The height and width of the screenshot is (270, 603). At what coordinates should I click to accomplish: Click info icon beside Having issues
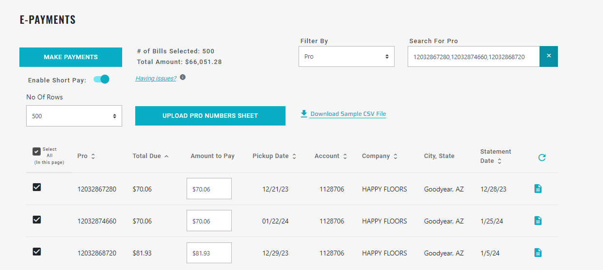183,78
